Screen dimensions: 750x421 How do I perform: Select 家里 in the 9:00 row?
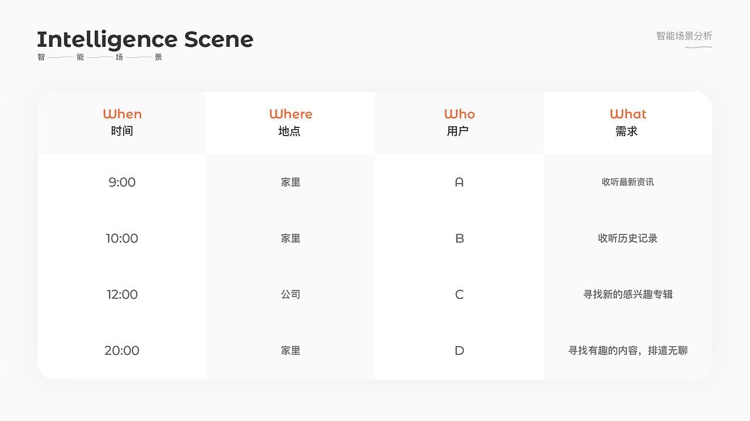coord(291,182)
